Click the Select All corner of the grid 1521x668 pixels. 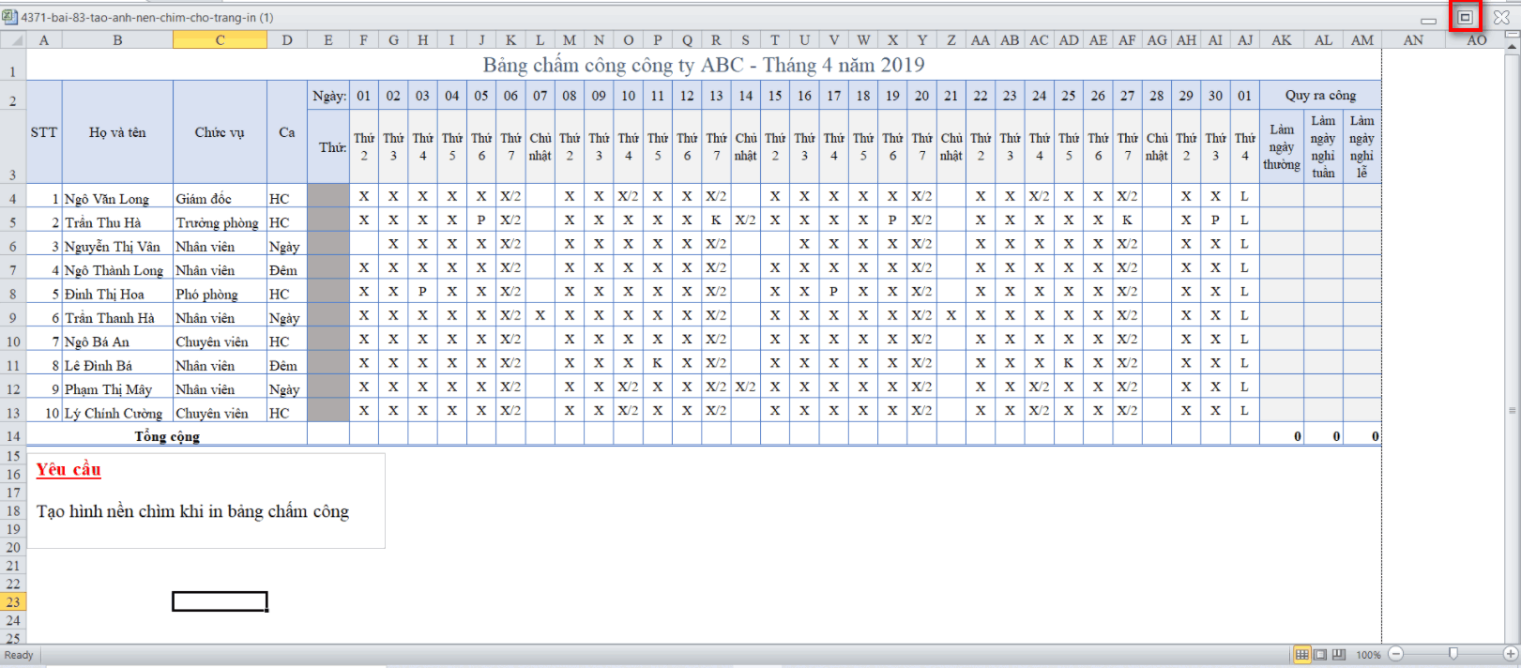click(x=13, y=40)
